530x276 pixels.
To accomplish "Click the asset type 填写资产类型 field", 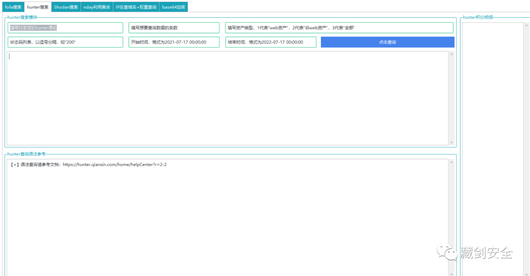I will click(339, 28).
